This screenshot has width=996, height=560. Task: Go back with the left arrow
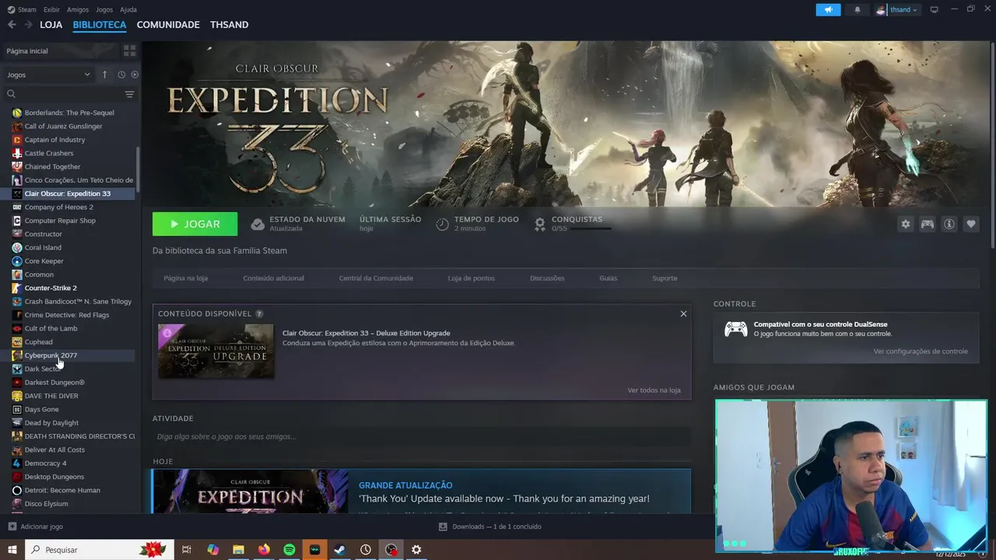tap(12, 25)
